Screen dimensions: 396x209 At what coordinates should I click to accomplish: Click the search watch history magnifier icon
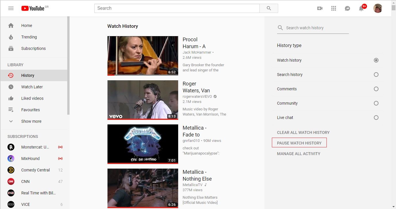tap(280, 28)
